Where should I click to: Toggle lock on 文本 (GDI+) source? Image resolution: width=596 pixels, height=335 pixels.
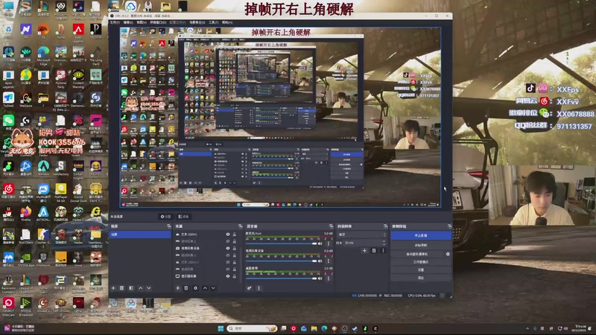click(234, 234)
